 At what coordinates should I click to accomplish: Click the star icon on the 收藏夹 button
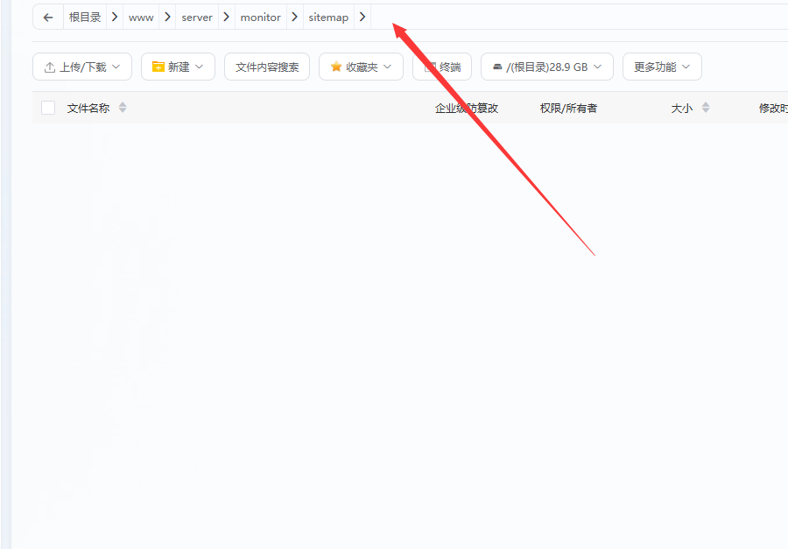click(x=335, y=66)
